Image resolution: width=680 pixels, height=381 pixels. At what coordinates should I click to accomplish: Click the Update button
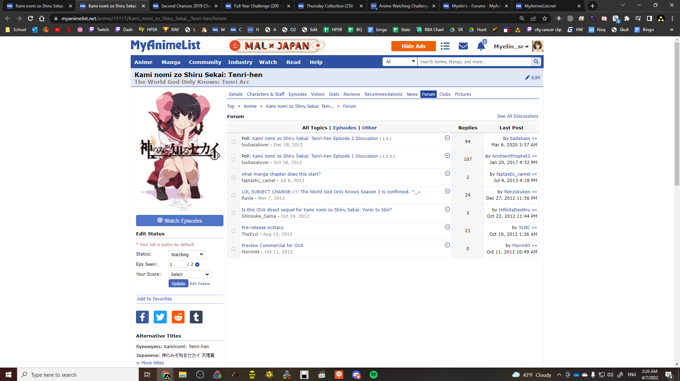click(x=178, y=283)
